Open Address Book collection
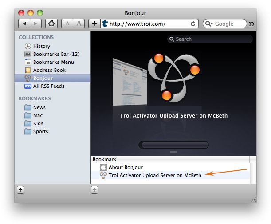Viewport: 271px width, 224px height. pyautogui.click(x=52, y=70)
